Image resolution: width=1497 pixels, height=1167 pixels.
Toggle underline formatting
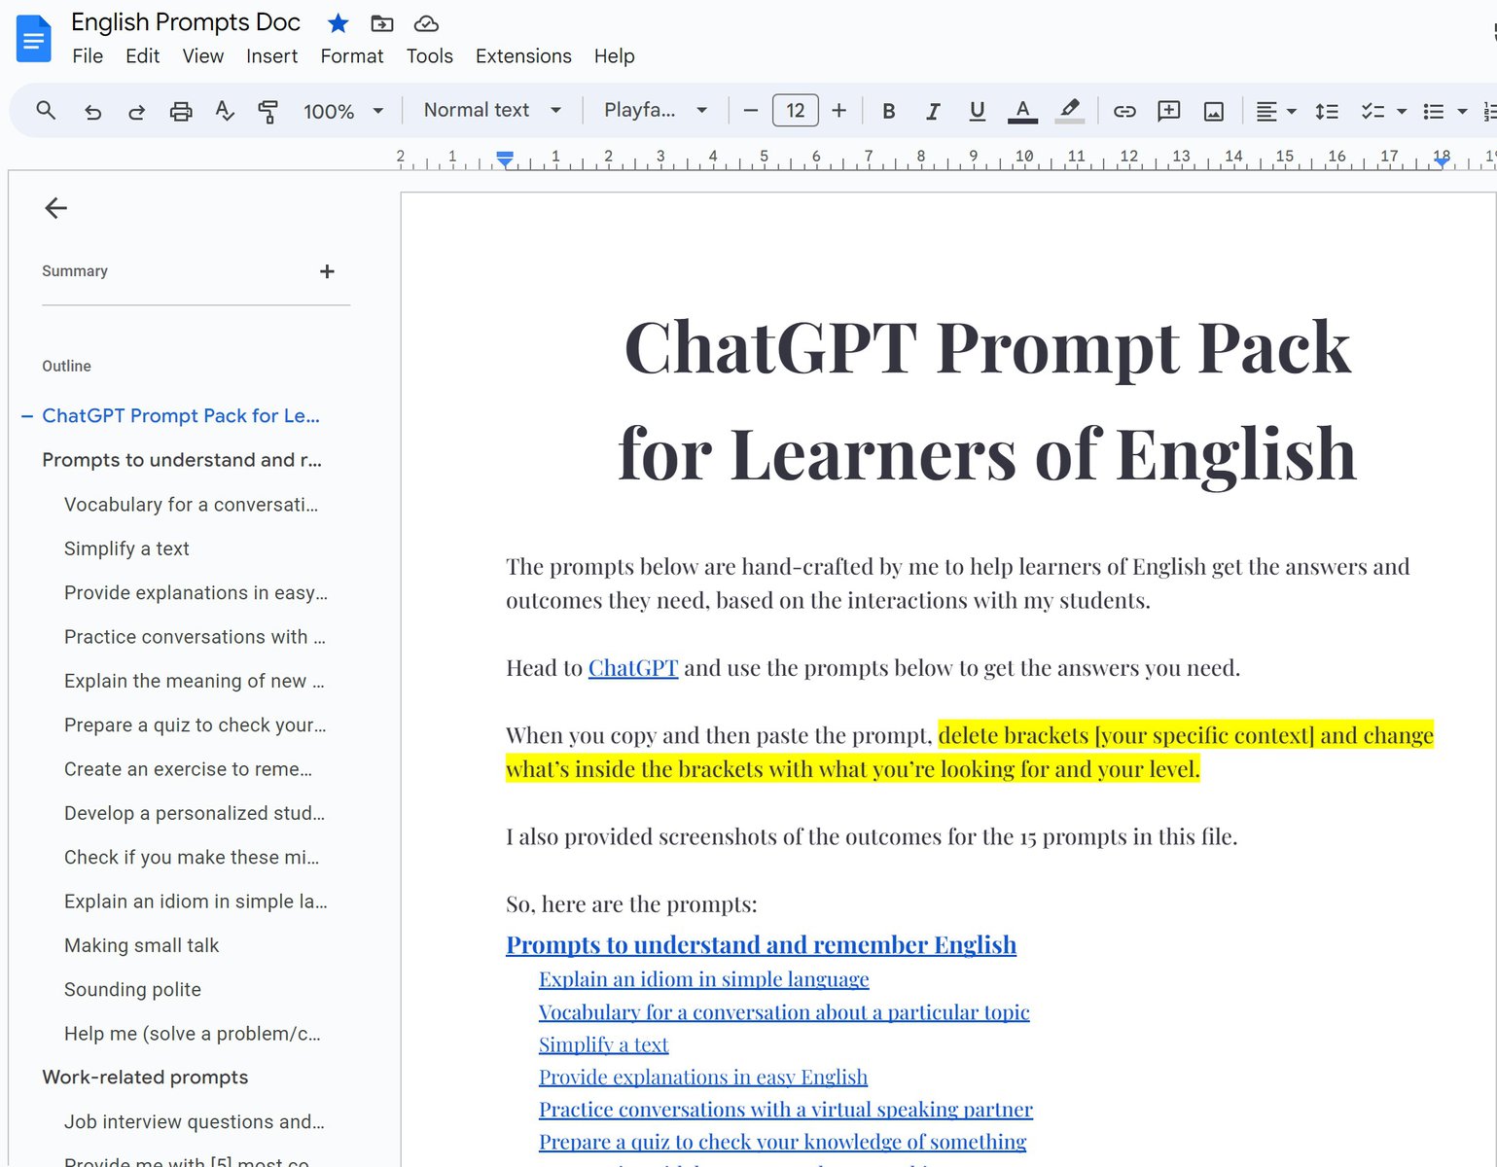978,111
